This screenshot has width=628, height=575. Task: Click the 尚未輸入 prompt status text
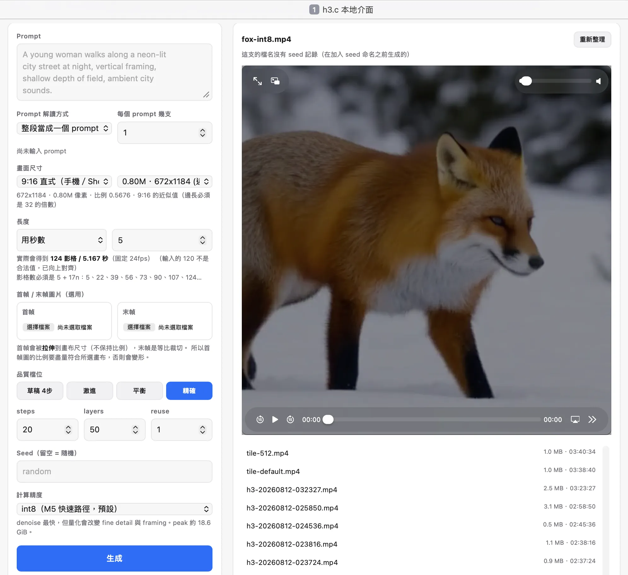(x=41, y=151)
